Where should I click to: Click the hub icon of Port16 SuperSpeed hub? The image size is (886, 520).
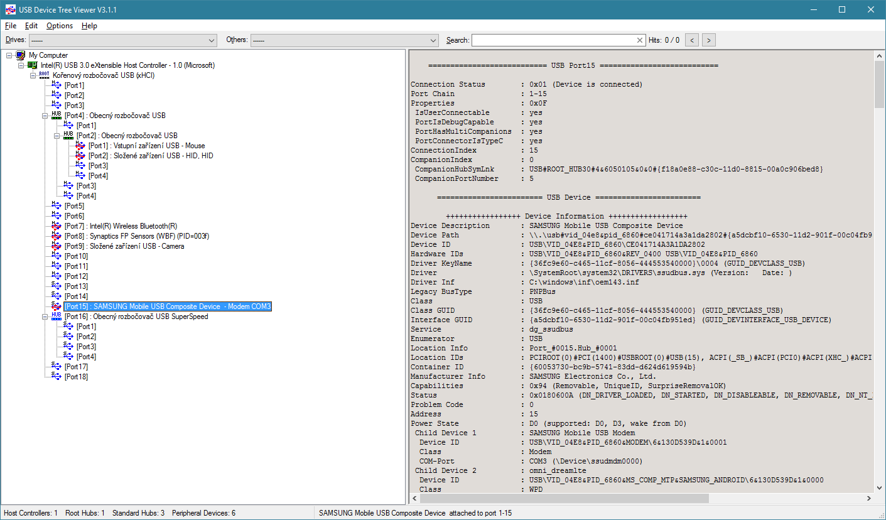(x=57, y=317)
